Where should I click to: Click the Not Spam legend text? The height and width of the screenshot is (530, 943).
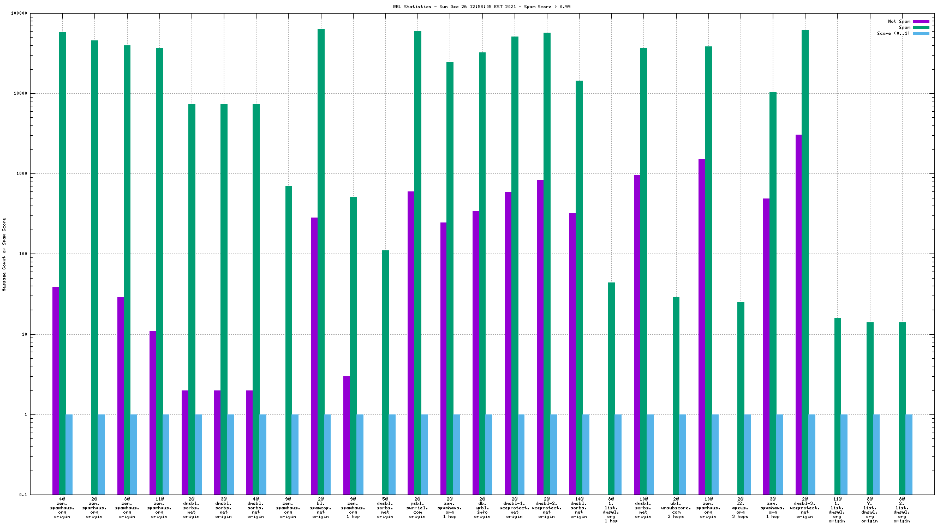pyautogui.click(x=899, y=21)
